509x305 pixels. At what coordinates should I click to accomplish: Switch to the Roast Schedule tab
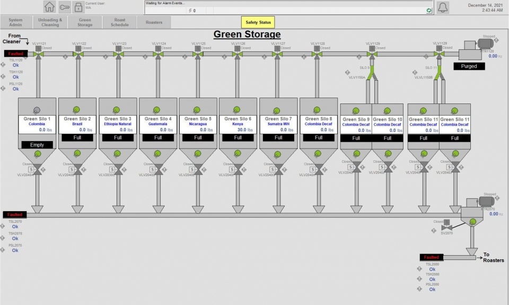[x=119, y=22]
